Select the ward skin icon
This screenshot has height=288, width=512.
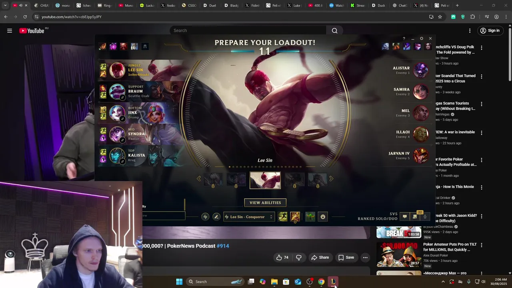tap(310, 217)
